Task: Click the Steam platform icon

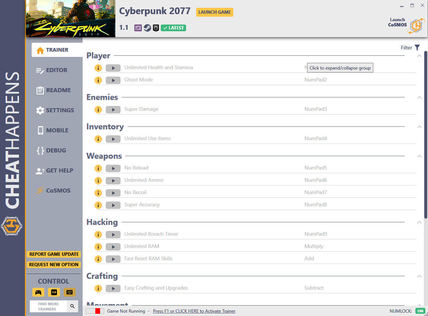Action: coord(147,28)
